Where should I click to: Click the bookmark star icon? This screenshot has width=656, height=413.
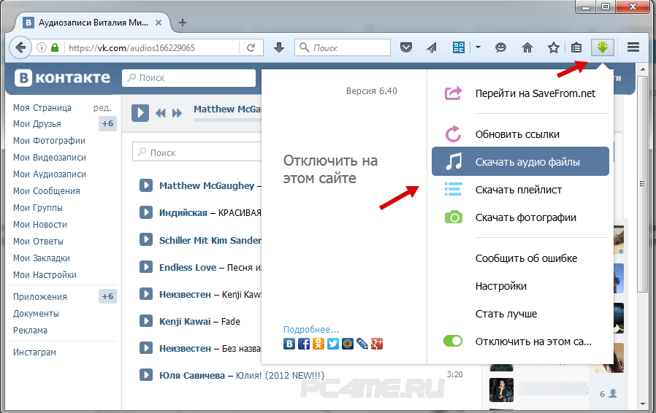click(x=554, y=47)
